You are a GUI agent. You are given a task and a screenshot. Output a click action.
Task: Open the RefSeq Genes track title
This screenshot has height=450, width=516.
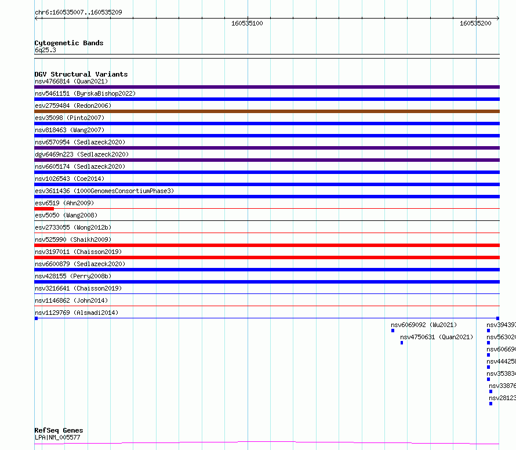(59, 430)
